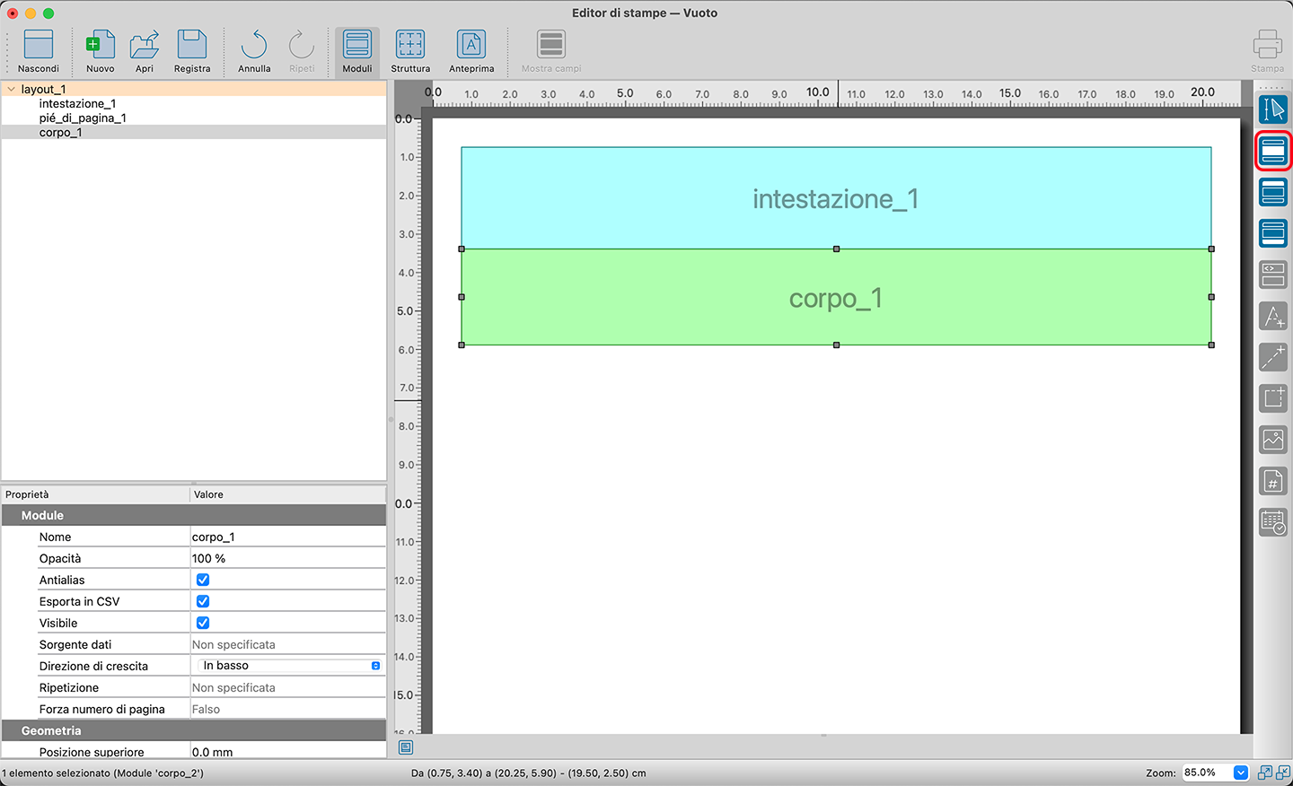This screenshot has width=1293, height=786.
Task: Choose the line drawing tool
Action: [1272, 357]
